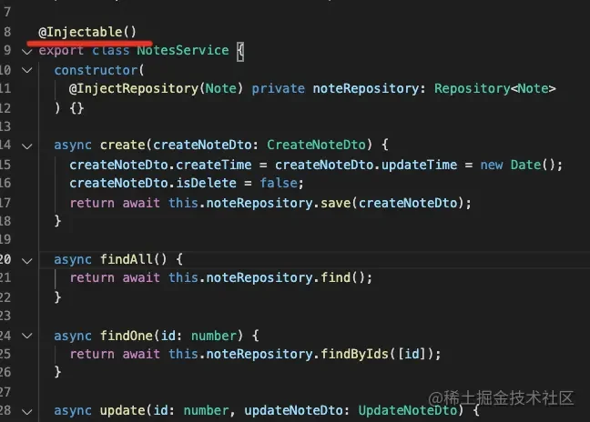Collapse the NotesService class fold chevron
Viewport: 590px width, 422px height.
pyautogui.click(x=27, y=51)
